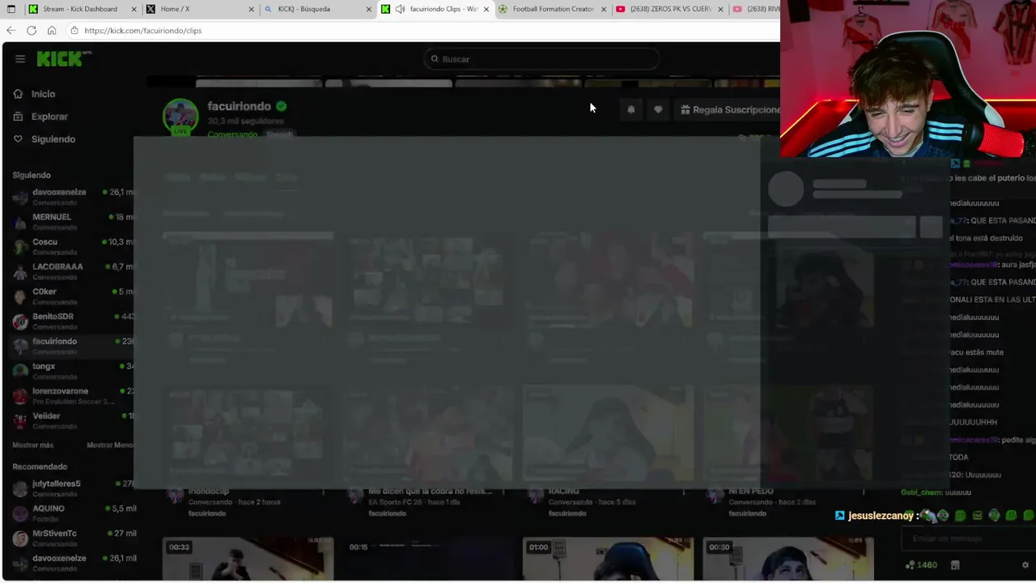Click the facuiriondo channel name heading
Image resolution: width=1036 pixels, height=583 pixels.
239,106
